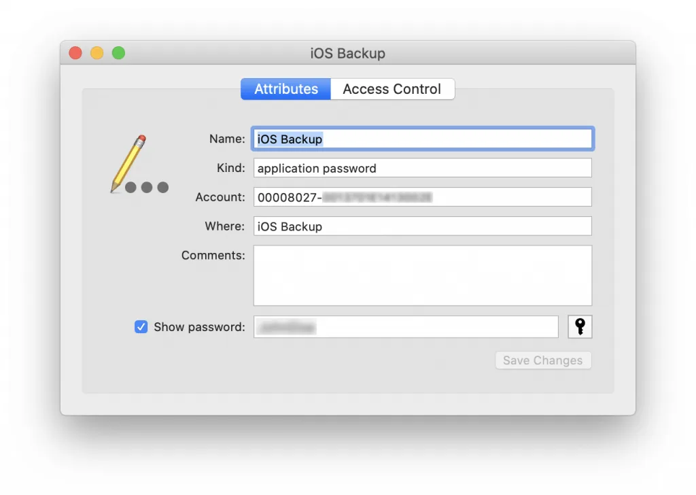Click the "Comments:" label

pyautogui.click(x=213, y=256)
